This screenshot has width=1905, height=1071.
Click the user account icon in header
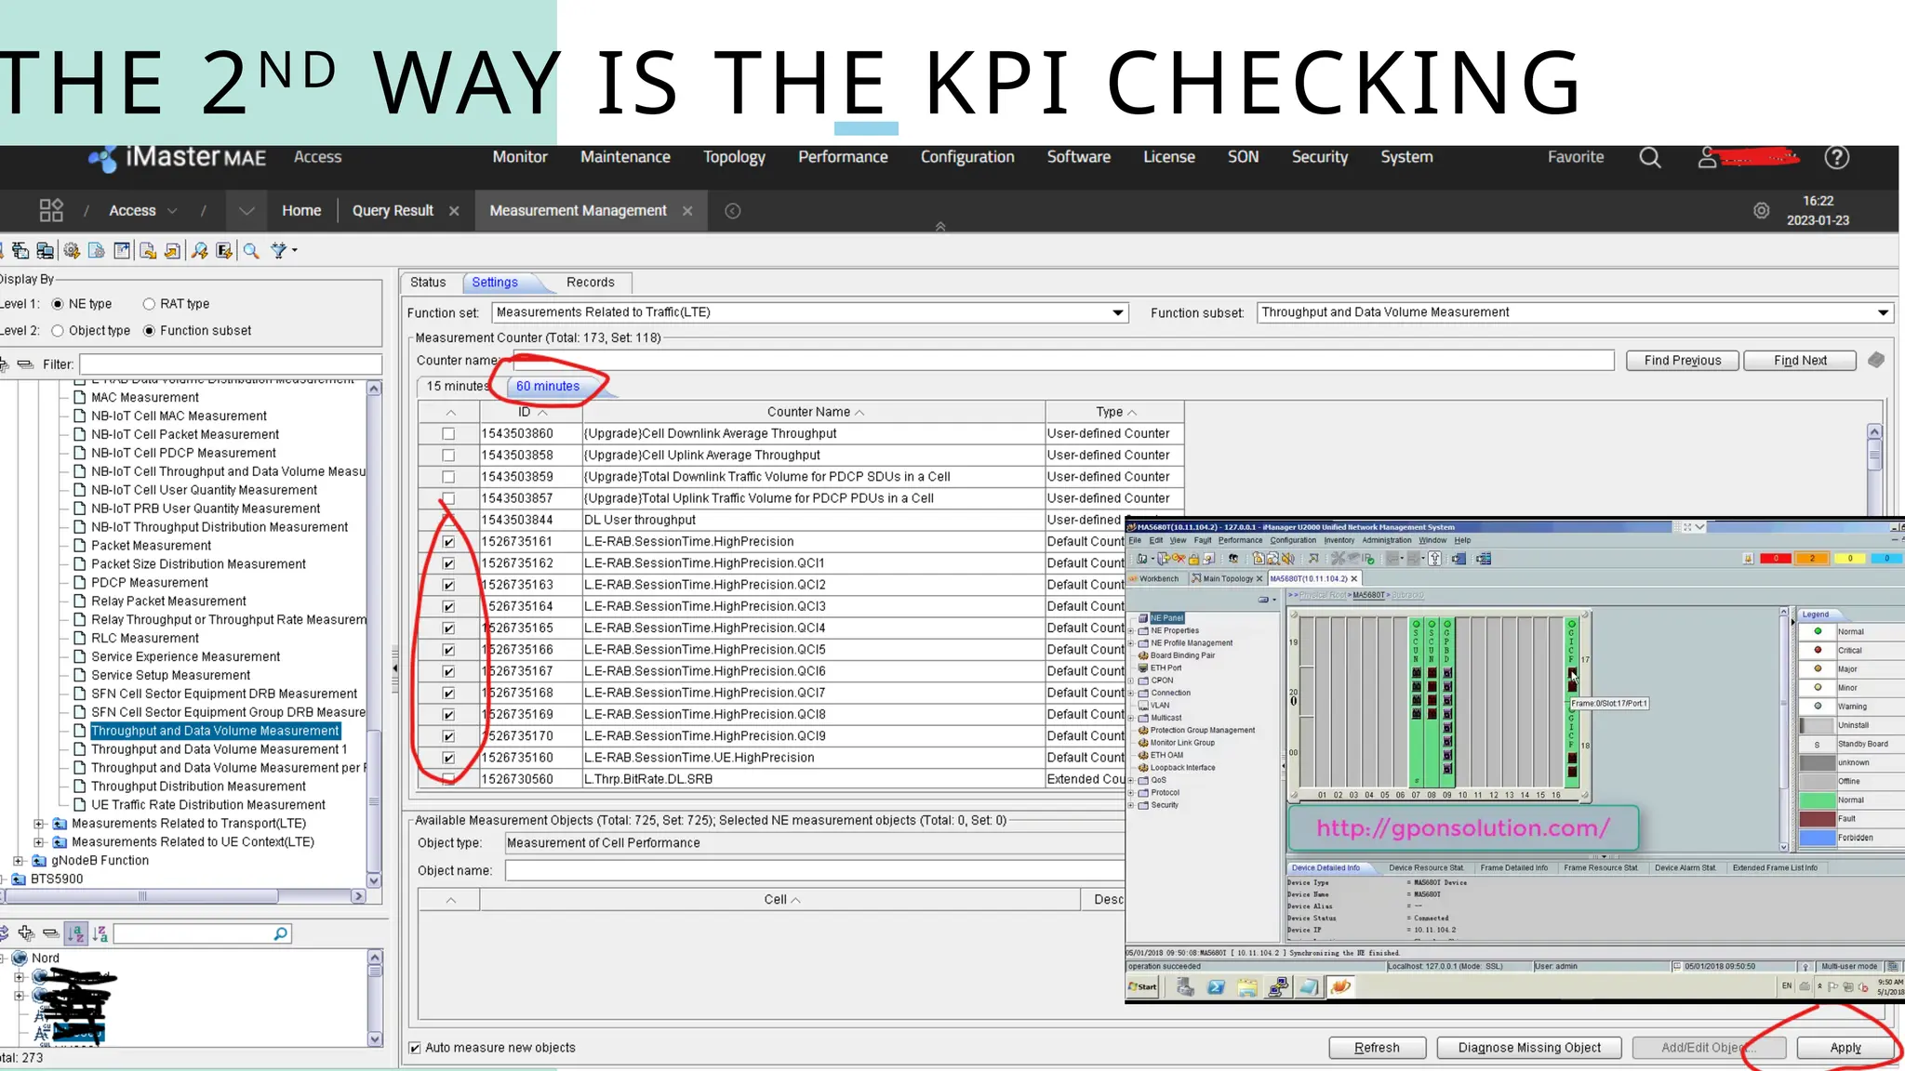pos(1707,157)
